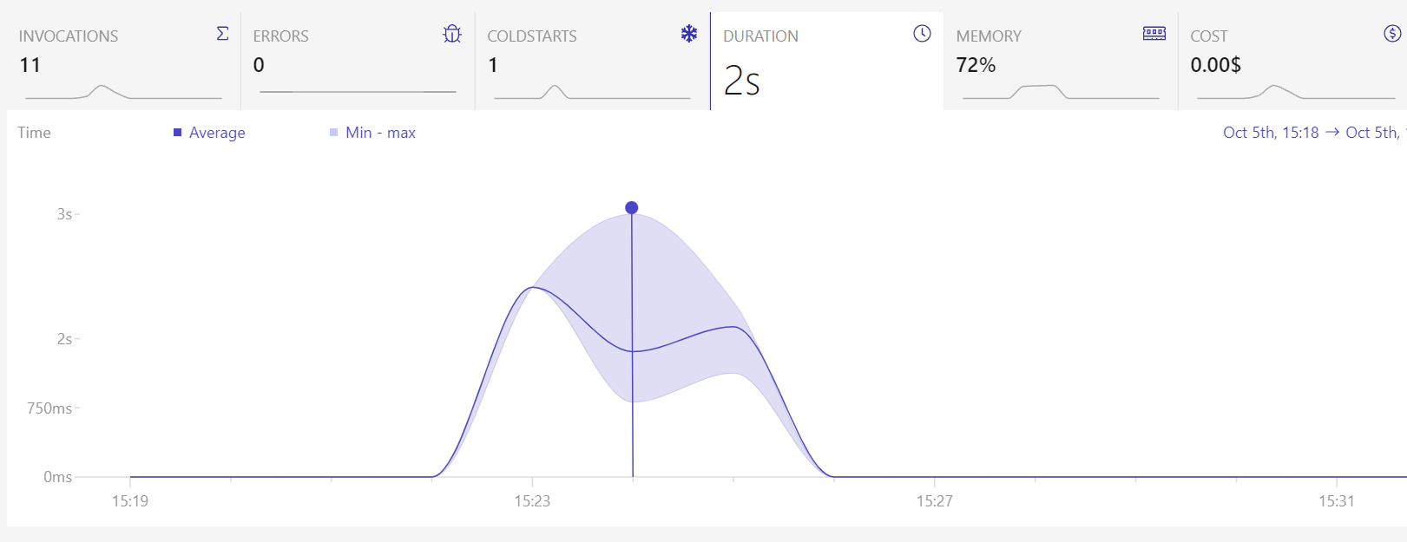Click the sigma icon on the Invocations card
Viewport: 1407px width, 542px height.
click(222, 33)
